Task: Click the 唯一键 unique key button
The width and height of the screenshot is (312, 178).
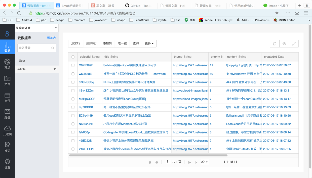Action: click(x=122, y=43)
